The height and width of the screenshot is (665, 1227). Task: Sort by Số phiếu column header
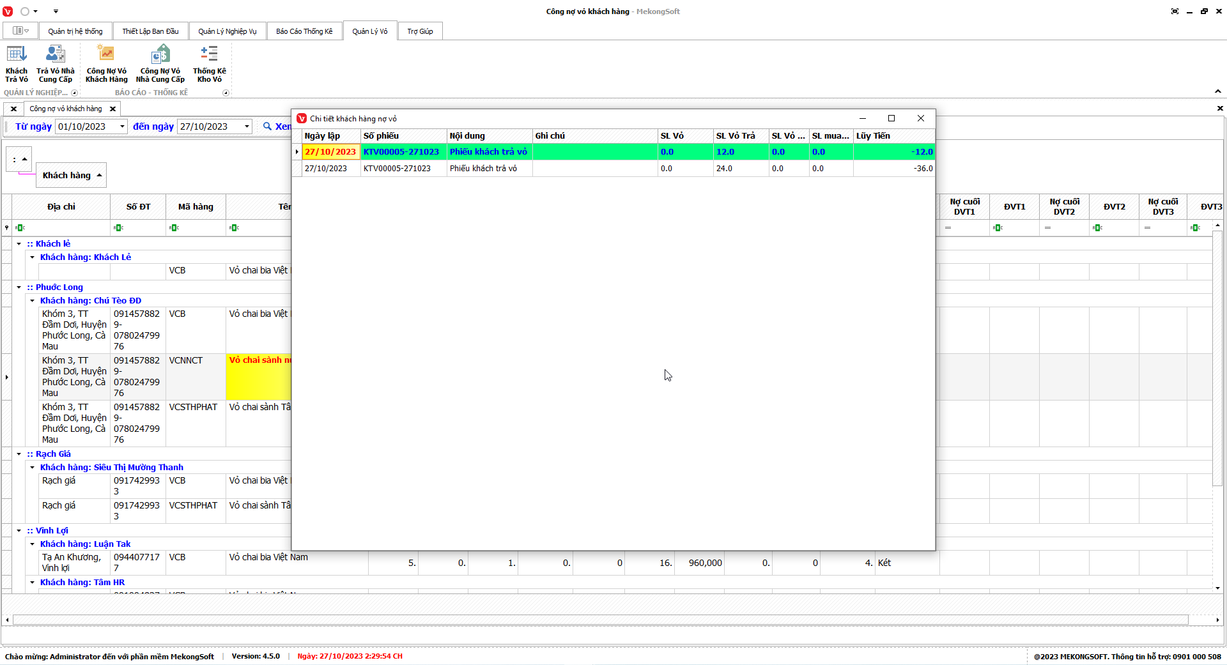(404, 136)
